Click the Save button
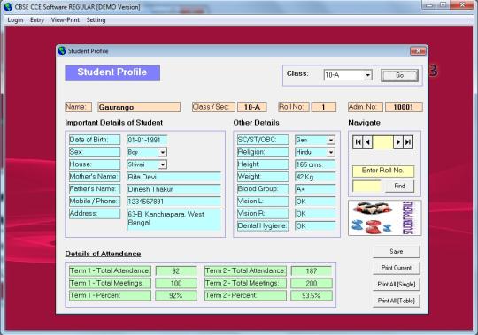The image size is (478, 335). (x=397, y=251)
